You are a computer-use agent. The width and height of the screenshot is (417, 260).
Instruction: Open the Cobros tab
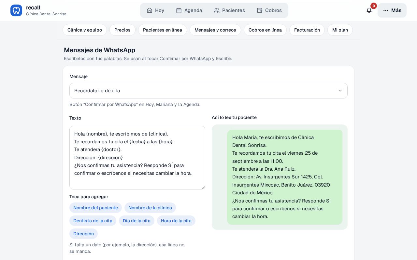(269, 10)
